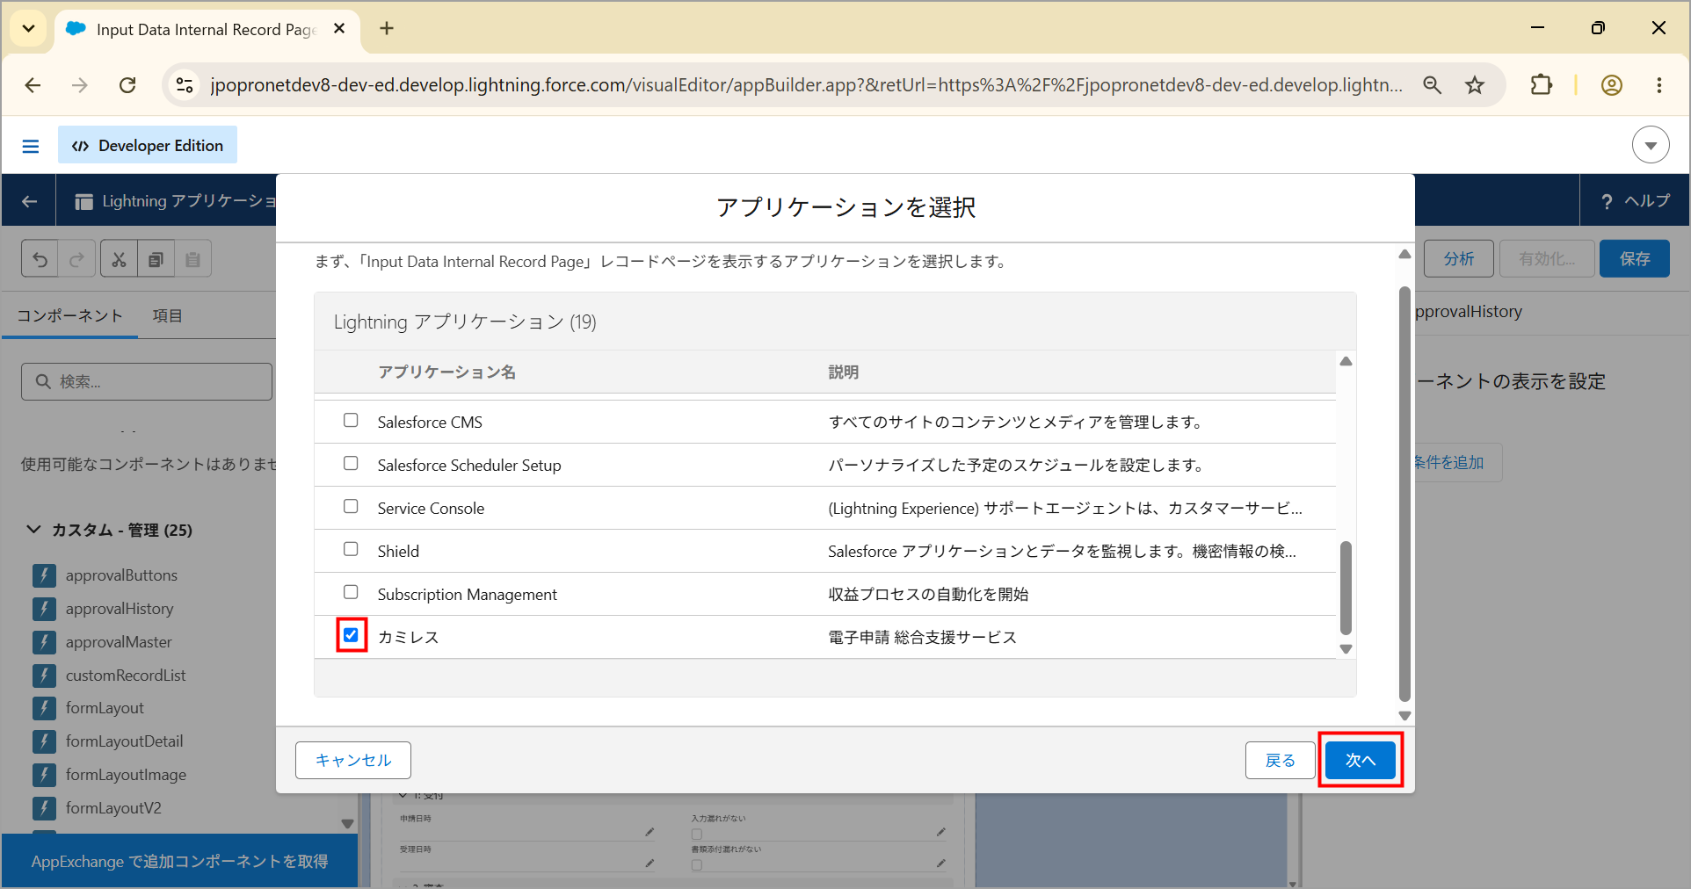
Task: Switch to the 項目 tab
Action: 168,316
